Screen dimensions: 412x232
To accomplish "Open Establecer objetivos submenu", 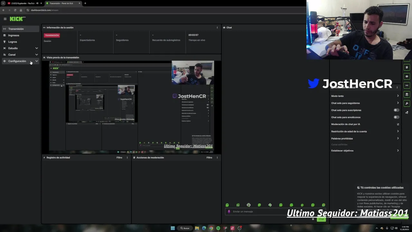I will point(365,150).
